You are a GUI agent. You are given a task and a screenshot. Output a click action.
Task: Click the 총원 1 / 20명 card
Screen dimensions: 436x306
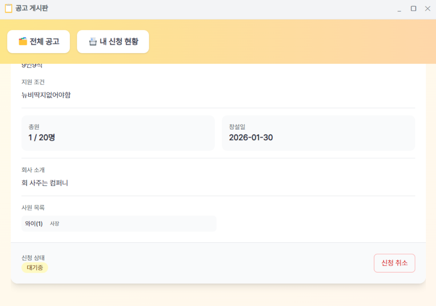pyautogui.click(x=118, y=133)
